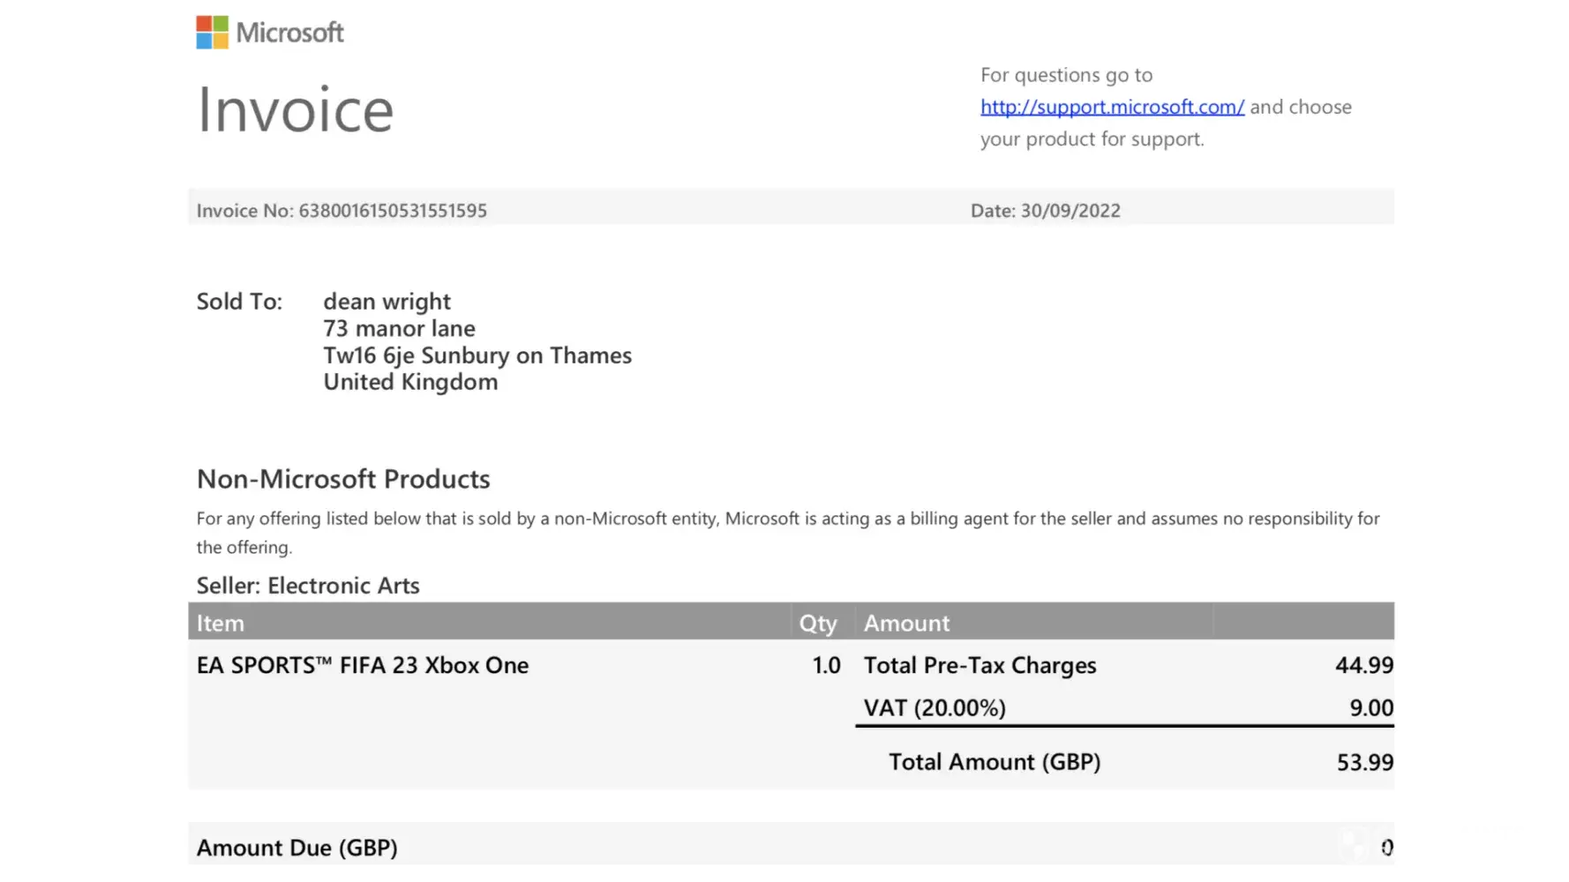This screenshot has width=1569, height=882.
Task: Select the customer name dean wright
Action: click(387, 302)
